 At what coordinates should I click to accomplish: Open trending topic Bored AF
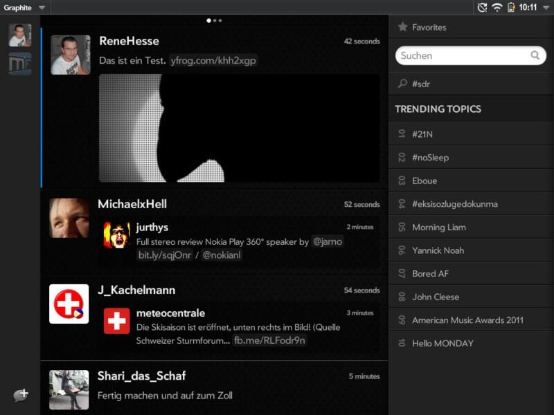coord(471,273)
